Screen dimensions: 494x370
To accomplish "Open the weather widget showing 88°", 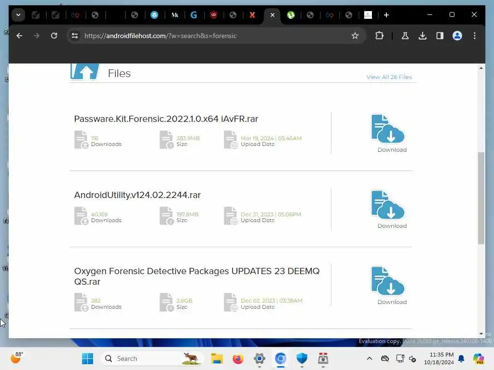I will click(x=16, y=358).
